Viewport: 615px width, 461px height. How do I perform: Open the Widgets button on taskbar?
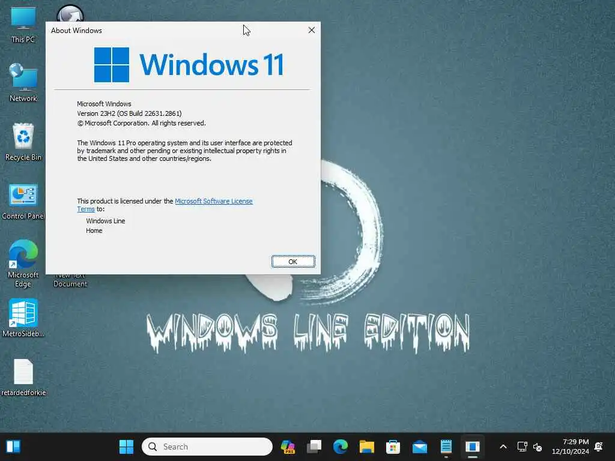[x=13, y=447]
